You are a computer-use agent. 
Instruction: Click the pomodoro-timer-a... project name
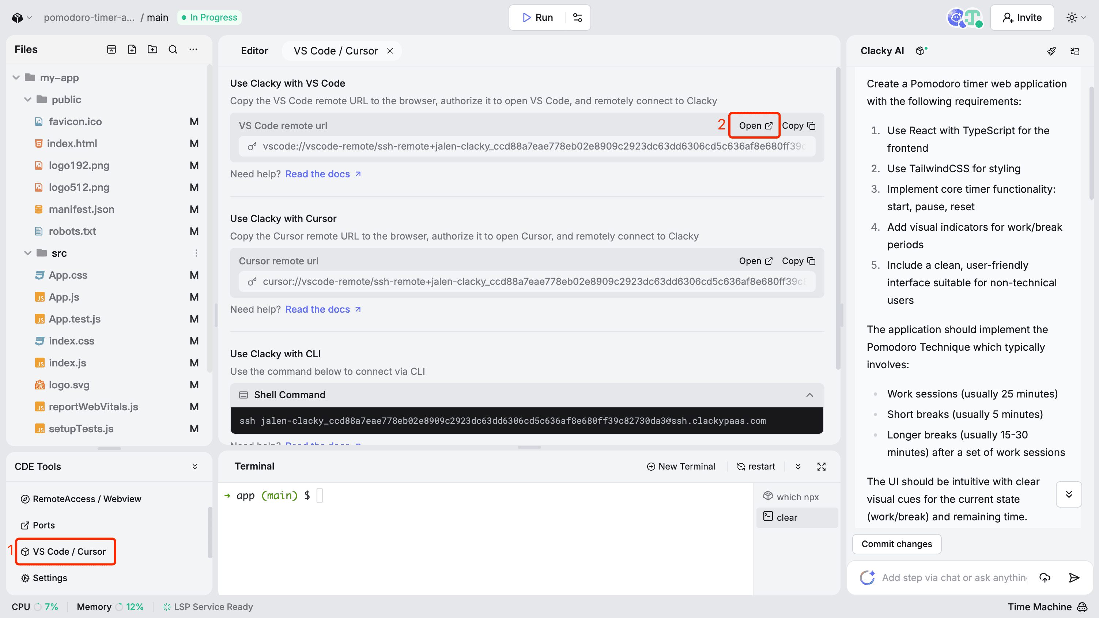tap(89, 18)
